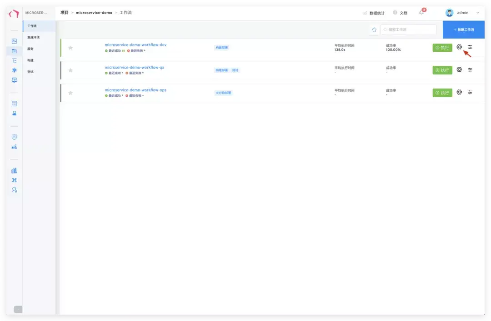This screenshot has width=491, height=321.
Task: Select the shield security icon in left rail
Action: (14, 136)
